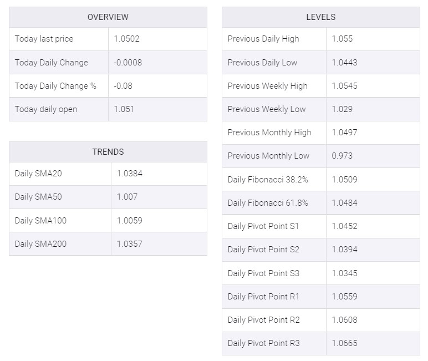Click the OVERVIEW table header
The width and height of the screenshot is (428, 361).
pos(108,17)
